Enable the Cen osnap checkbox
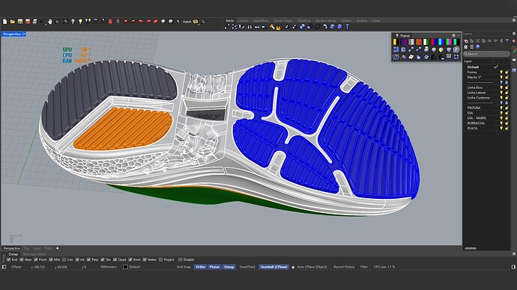517x290 pixels. coord(64,259)
